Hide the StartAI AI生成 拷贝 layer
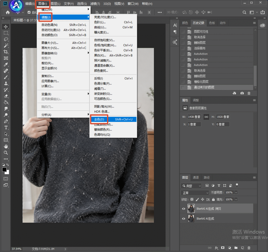The height and width of the screenshot is (252, 268). click(x=183, y=209)
